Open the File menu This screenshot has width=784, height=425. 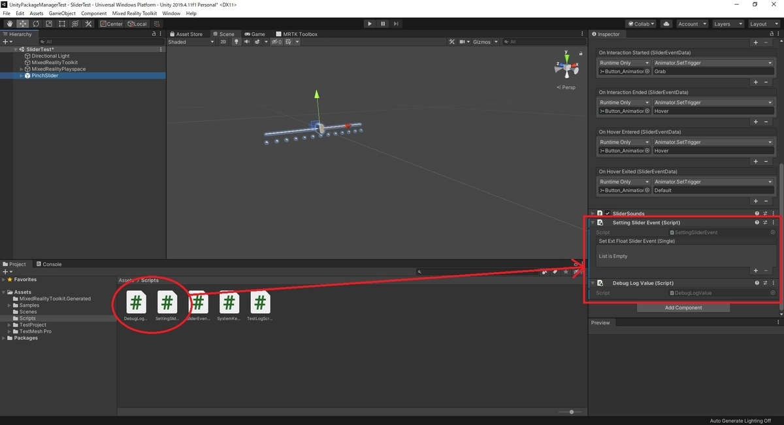point(7,13)
